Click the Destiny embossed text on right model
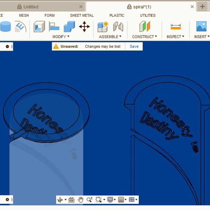This screenshot has height=210, width=210. [159, 126]
